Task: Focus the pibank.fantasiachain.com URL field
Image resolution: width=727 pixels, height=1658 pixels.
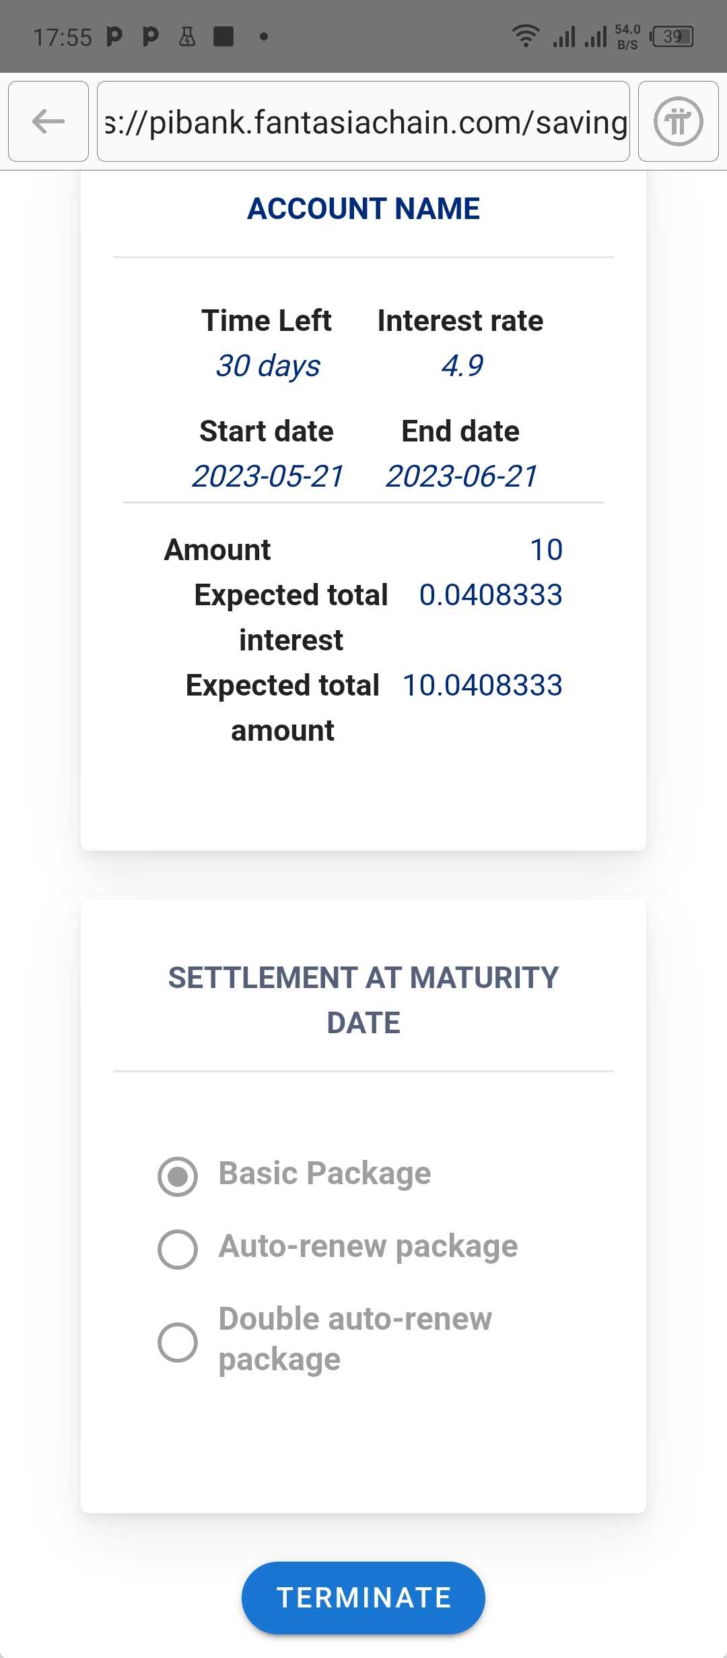Action: pos(363,121)
